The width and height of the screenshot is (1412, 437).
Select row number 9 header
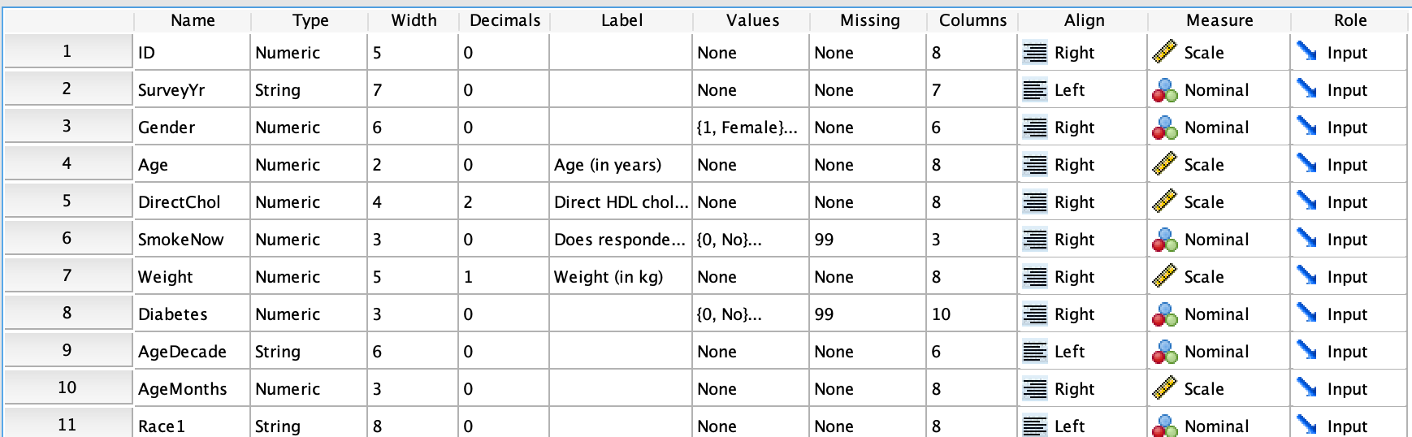coord(67,350)
